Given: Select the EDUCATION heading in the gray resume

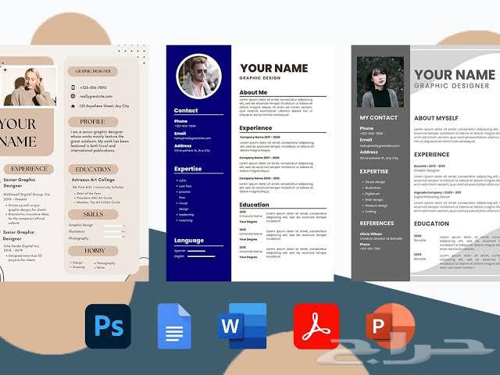Looking at the screenshot, I should (431, 224).
